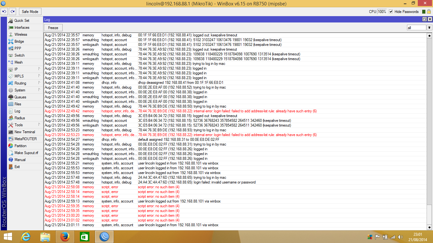Select the 22:41:40 'trying to log in by mac' entry

pos(236,87)
